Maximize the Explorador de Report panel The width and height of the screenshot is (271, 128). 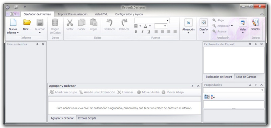(250, 44)
